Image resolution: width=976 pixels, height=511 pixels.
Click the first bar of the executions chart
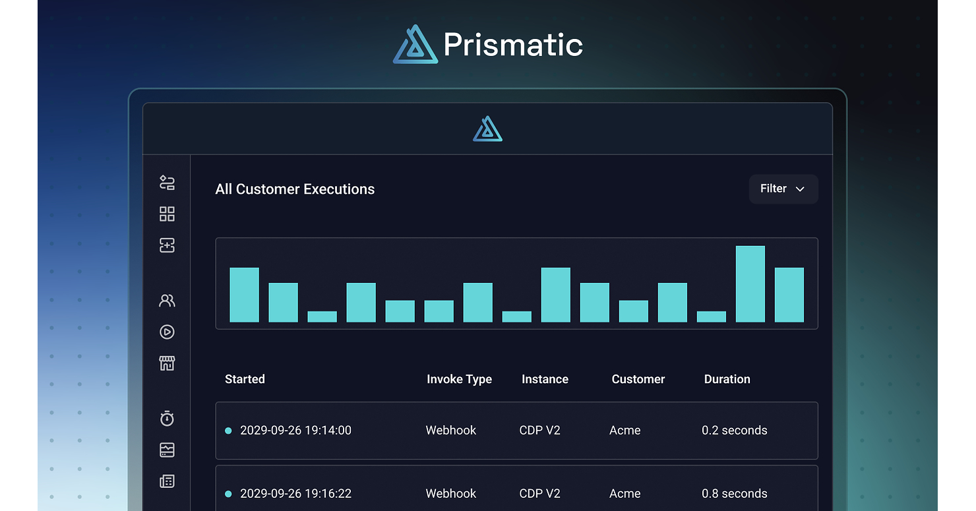[x=244, y=295]
